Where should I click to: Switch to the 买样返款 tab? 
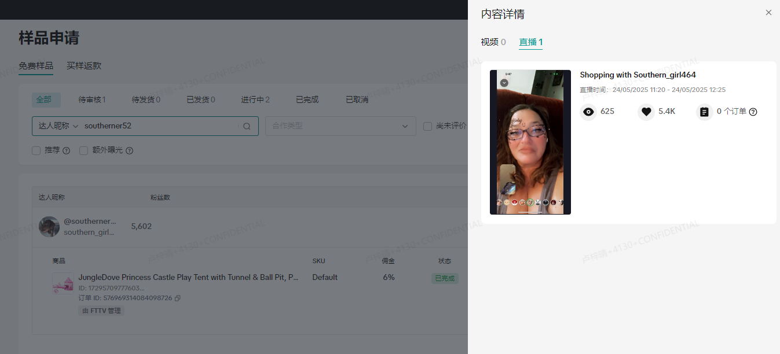(83, 66)
